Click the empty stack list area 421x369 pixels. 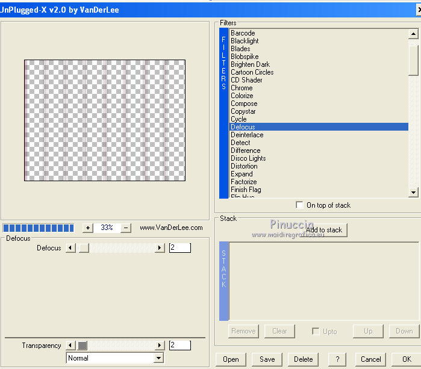pos(324,281)
